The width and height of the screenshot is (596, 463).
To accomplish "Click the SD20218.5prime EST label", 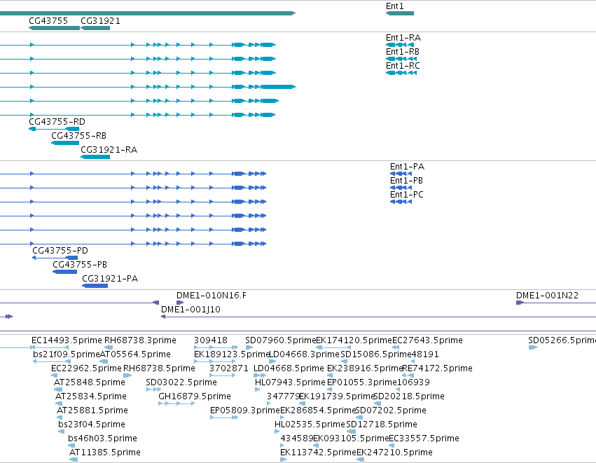I will pos(410,396).
